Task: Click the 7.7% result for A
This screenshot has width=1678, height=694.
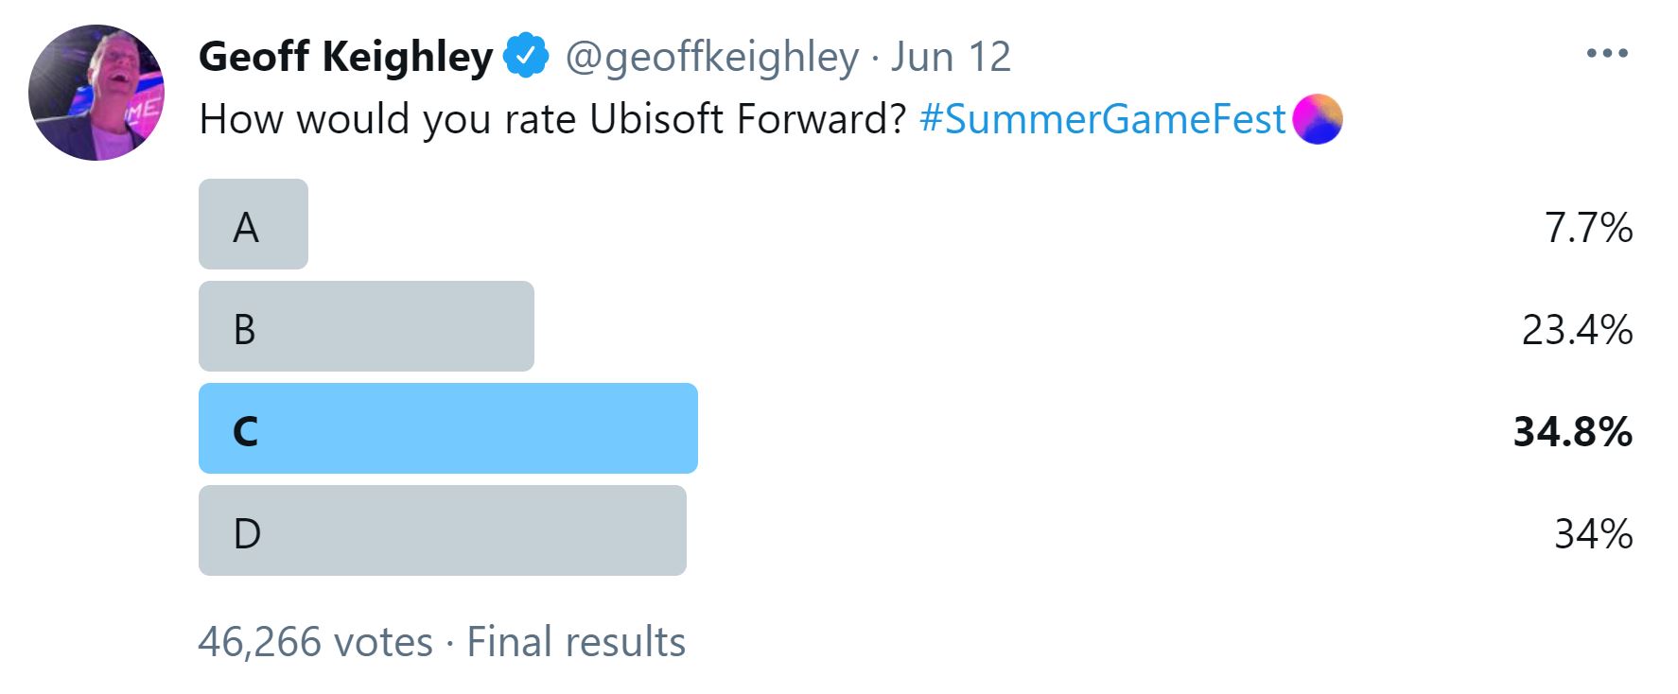Action: point(1588,228)
